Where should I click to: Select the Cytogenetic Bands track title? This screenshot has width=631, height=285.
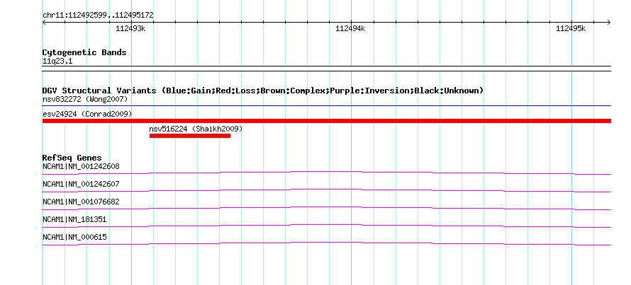(x=84, y=52)
